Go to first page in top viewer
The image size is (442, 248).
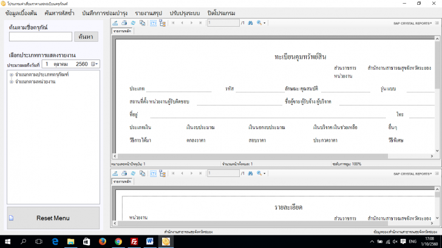(173, 23)
